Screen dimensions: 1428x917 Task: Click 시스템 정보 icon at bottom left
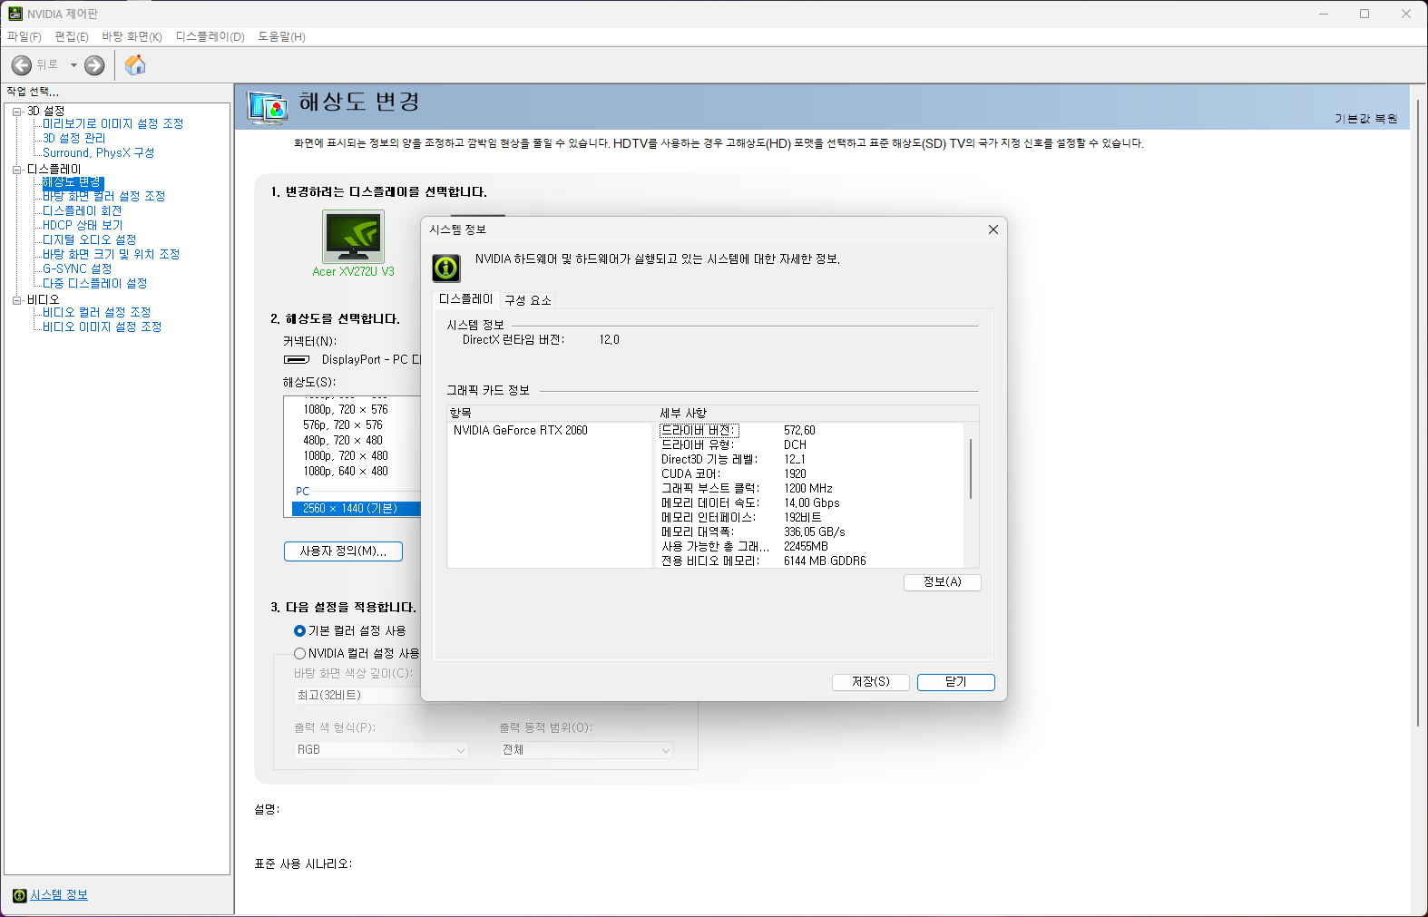(19, 895)
